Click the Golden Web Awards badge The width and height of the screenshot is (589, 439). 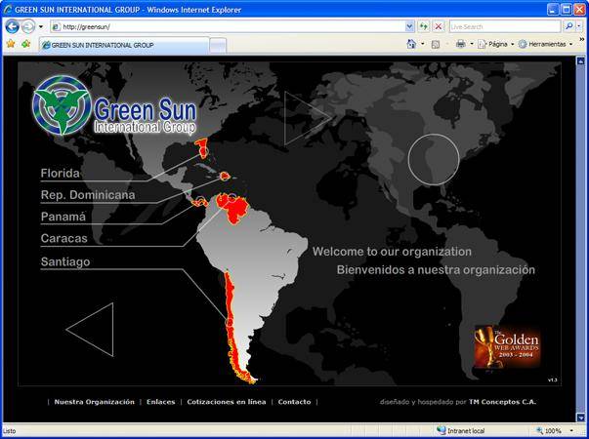click(x=507, y=345)
